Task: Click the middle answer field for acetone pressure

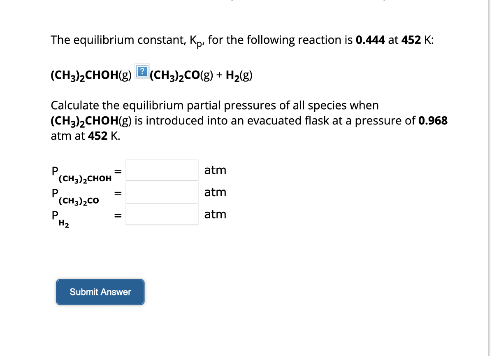Action: pos(162,192)
